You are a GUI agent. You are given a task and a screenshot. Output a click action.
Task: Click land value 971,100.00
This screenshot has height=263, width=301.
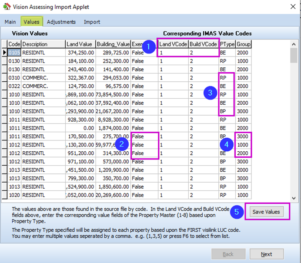click(80, 162)
